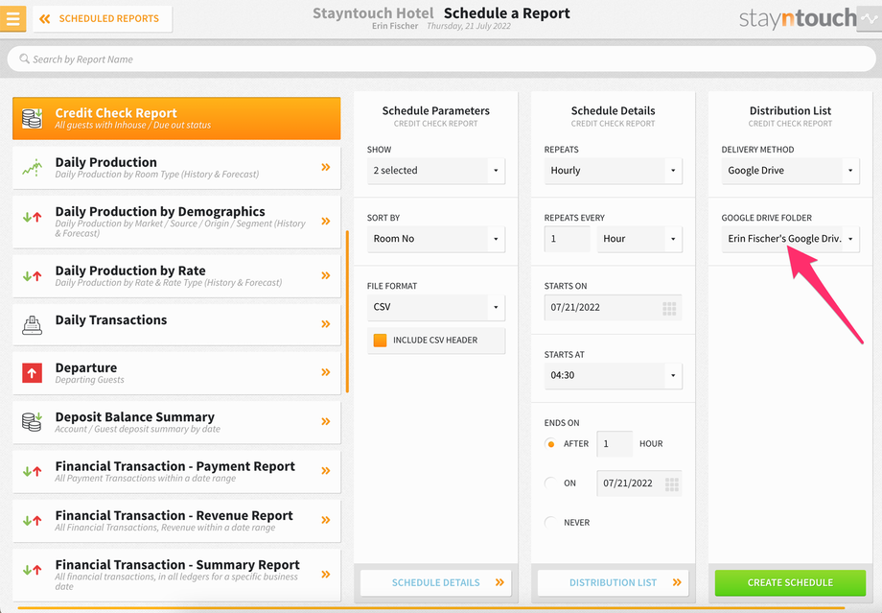
Task: Open the Starts At 04:30 dropdown
Action: [614, 375]
